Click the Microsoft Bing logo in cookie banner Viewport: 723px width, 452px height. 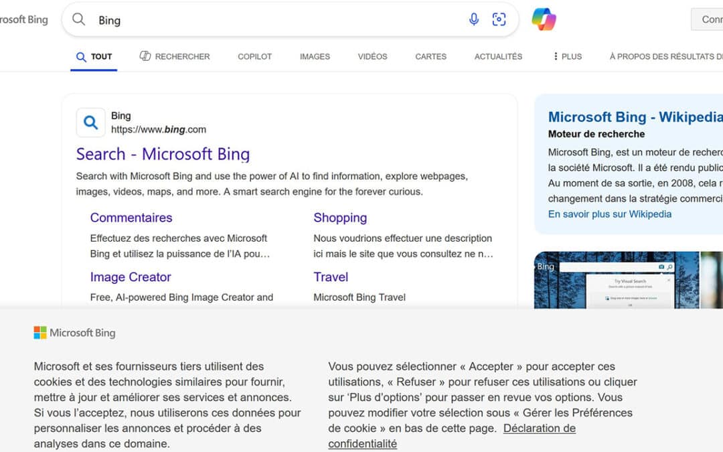click(x=75, y=333)
